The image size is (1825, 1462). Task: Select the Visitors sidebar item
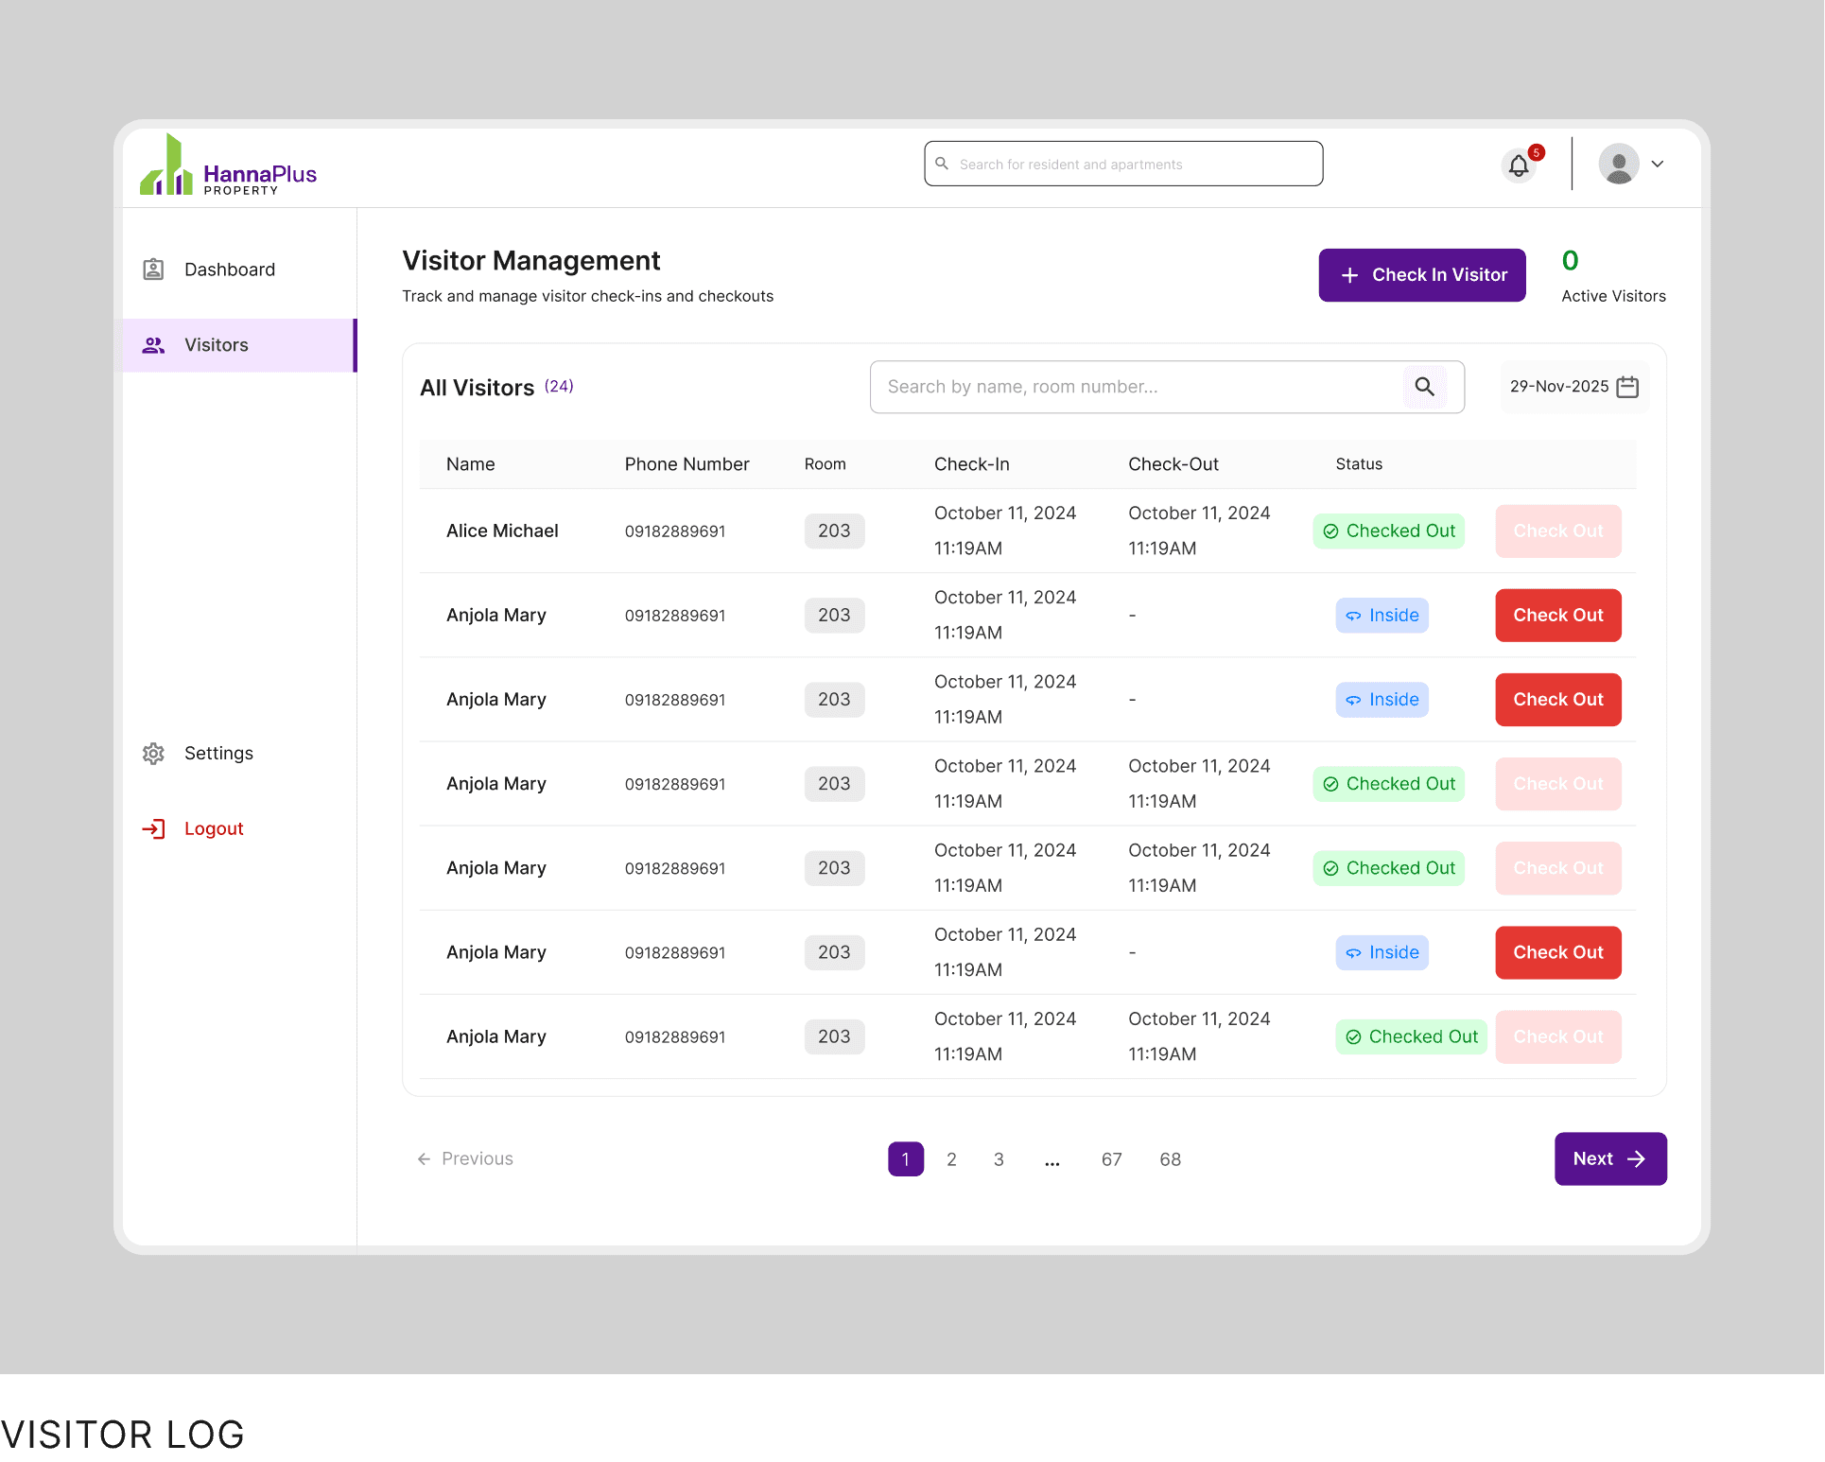[x=217, y=345]
